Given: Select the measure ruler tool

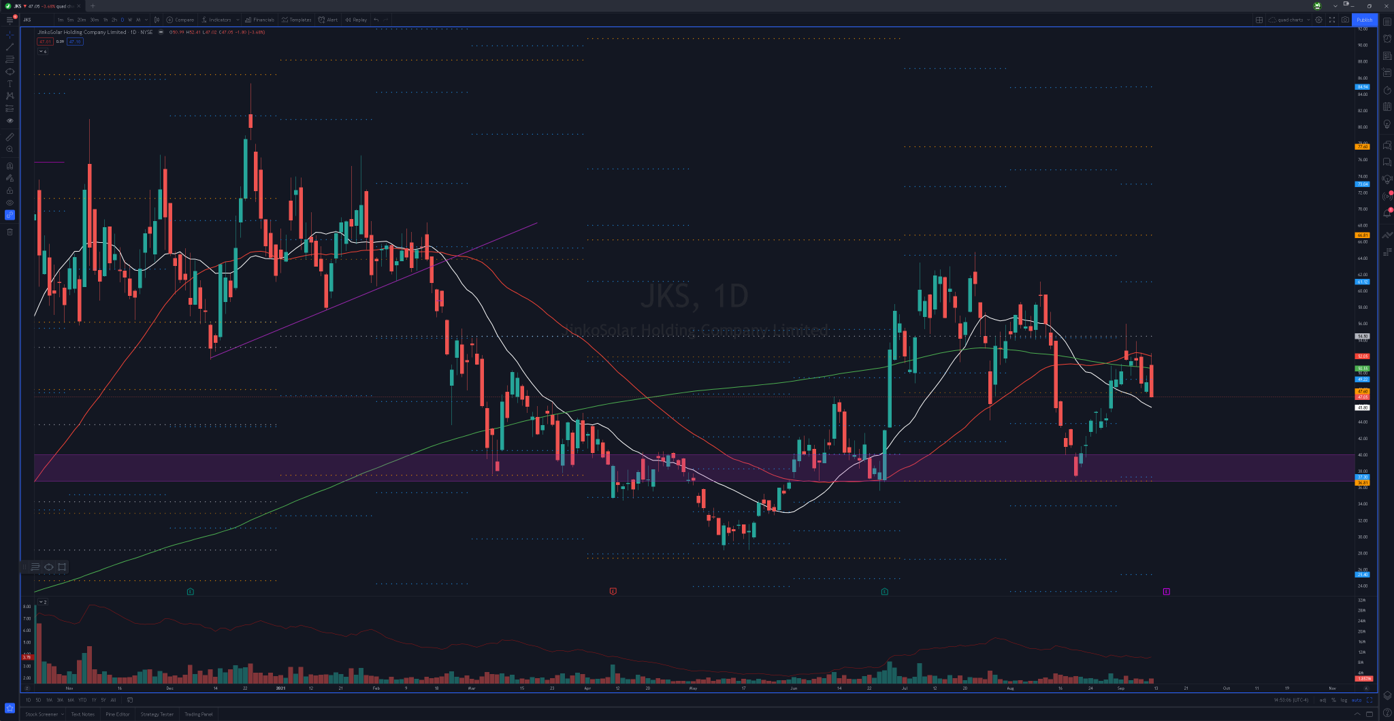Looking at the screenshot, I should tap(10, 137).
